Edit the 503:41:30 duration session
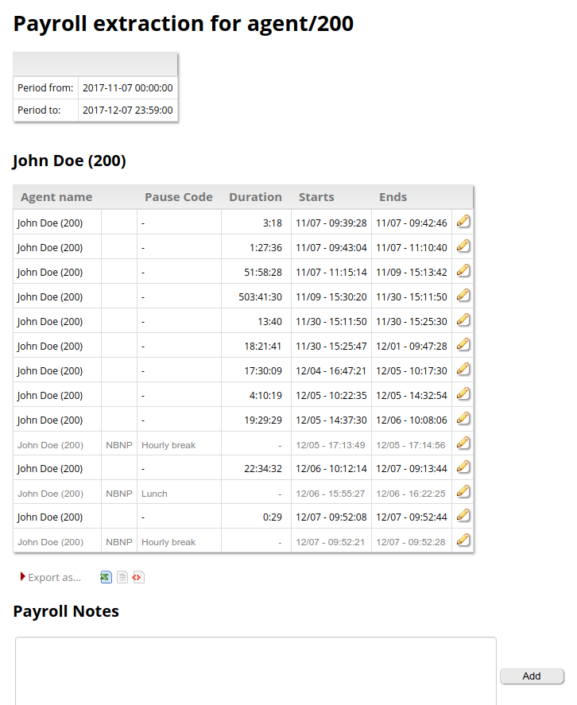Image resolution: width=577 pixels, height=705 pixels. (463, 296)
